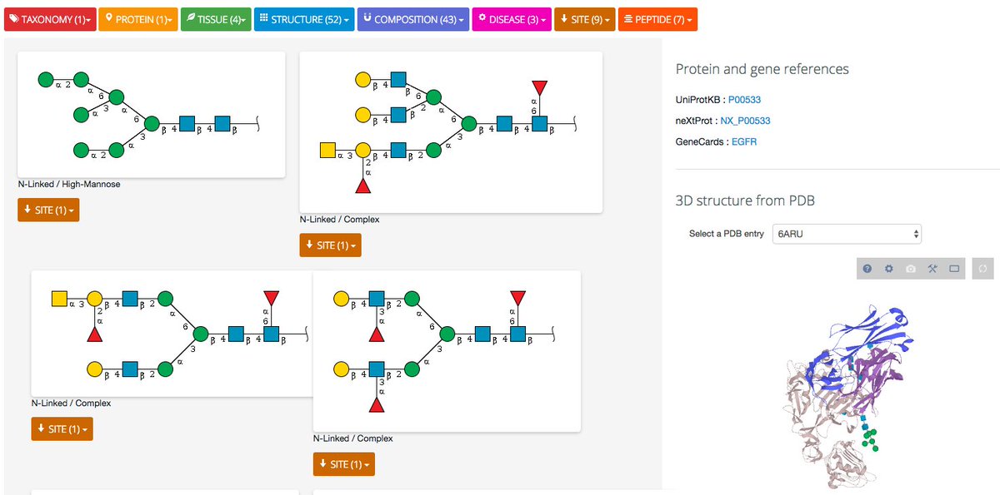This screenshot has width=1000, height=495.
Task: Click the 'N-Linked / High-Mannose' label
Action: pyautogui.click(x=69, y=185)
